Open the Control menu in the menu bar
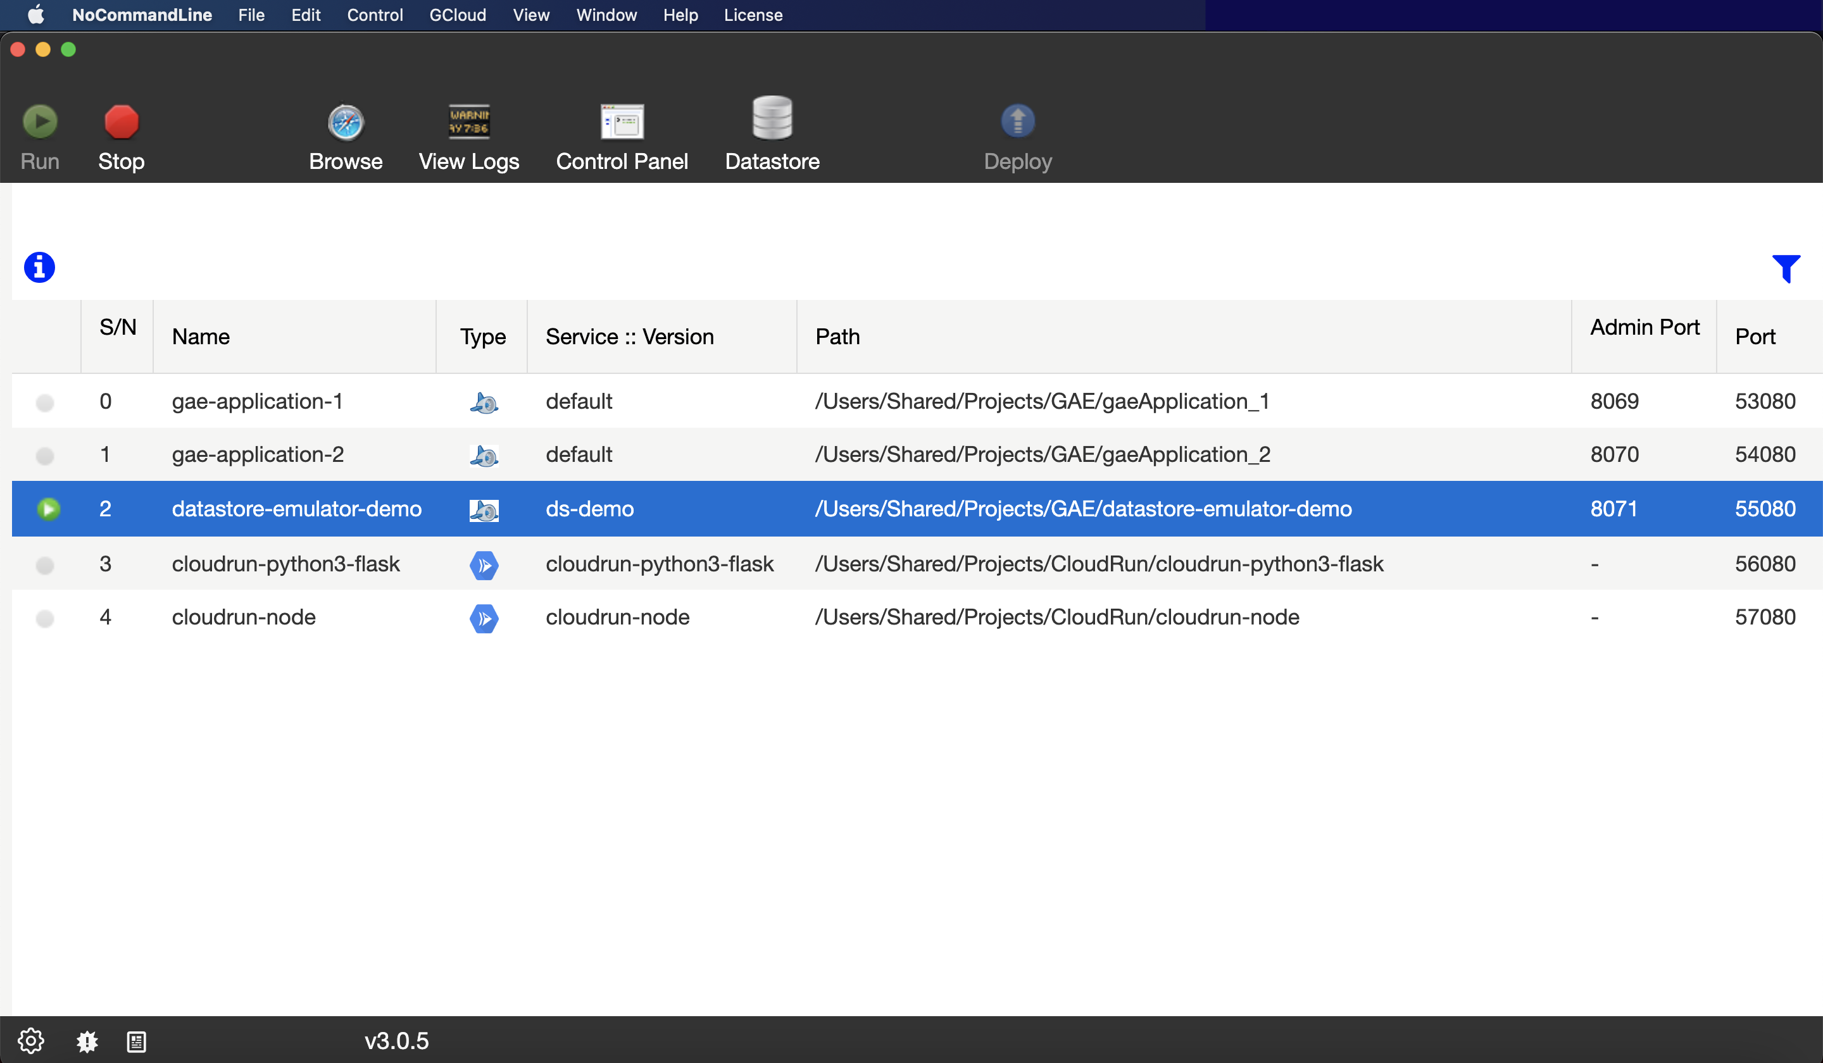Viewport: 1823px width, 1063px height. point(374,15)
